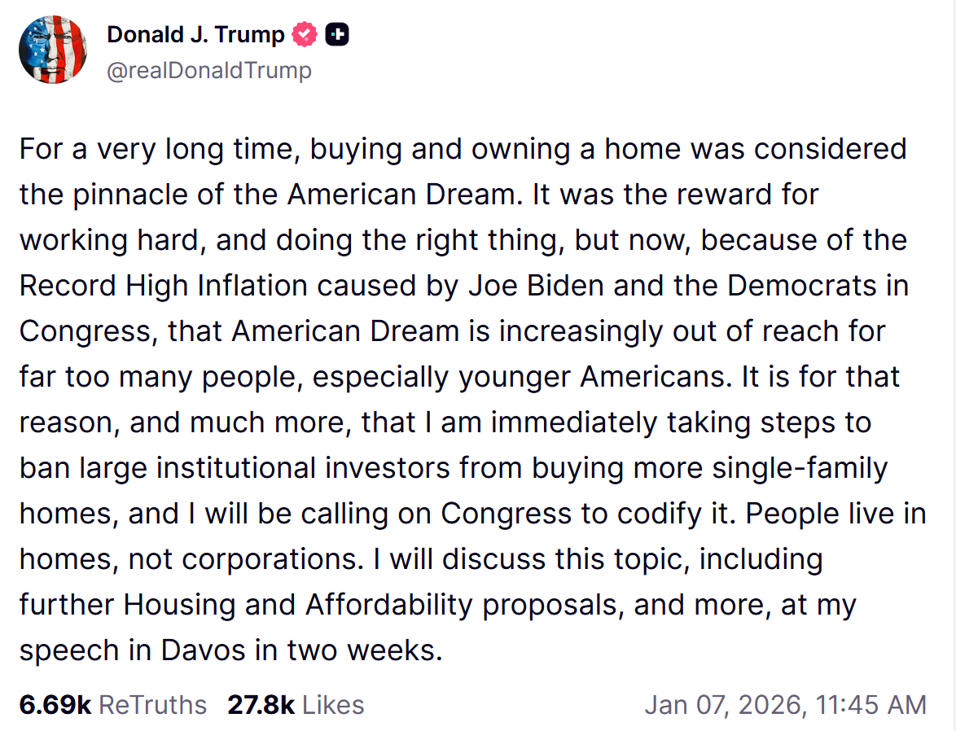
Task: Click the @realDonaldTrump handle
Action: coord(208,71)
